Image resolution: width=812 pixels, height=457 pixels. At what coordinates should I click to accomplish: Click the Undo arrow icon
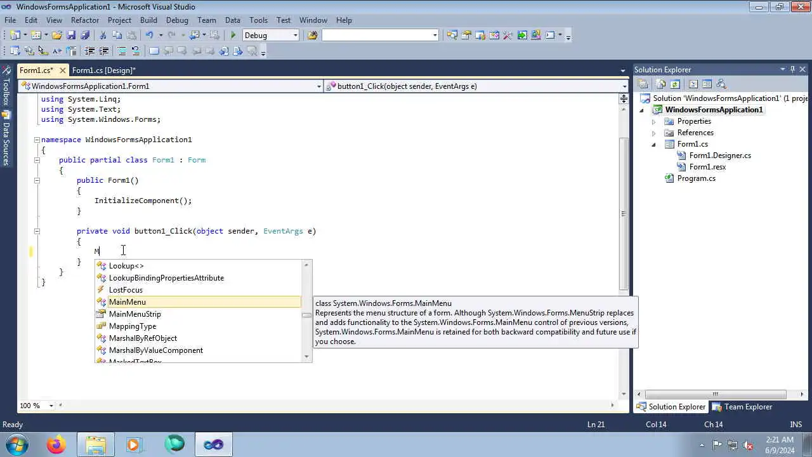(x=149, y=36)
